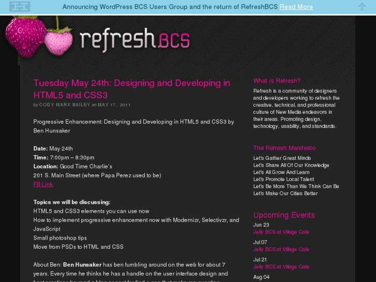Go home via refreshBCS logo
The width and height of the screenshot is (376, 282).
click(x=134, y=40)
